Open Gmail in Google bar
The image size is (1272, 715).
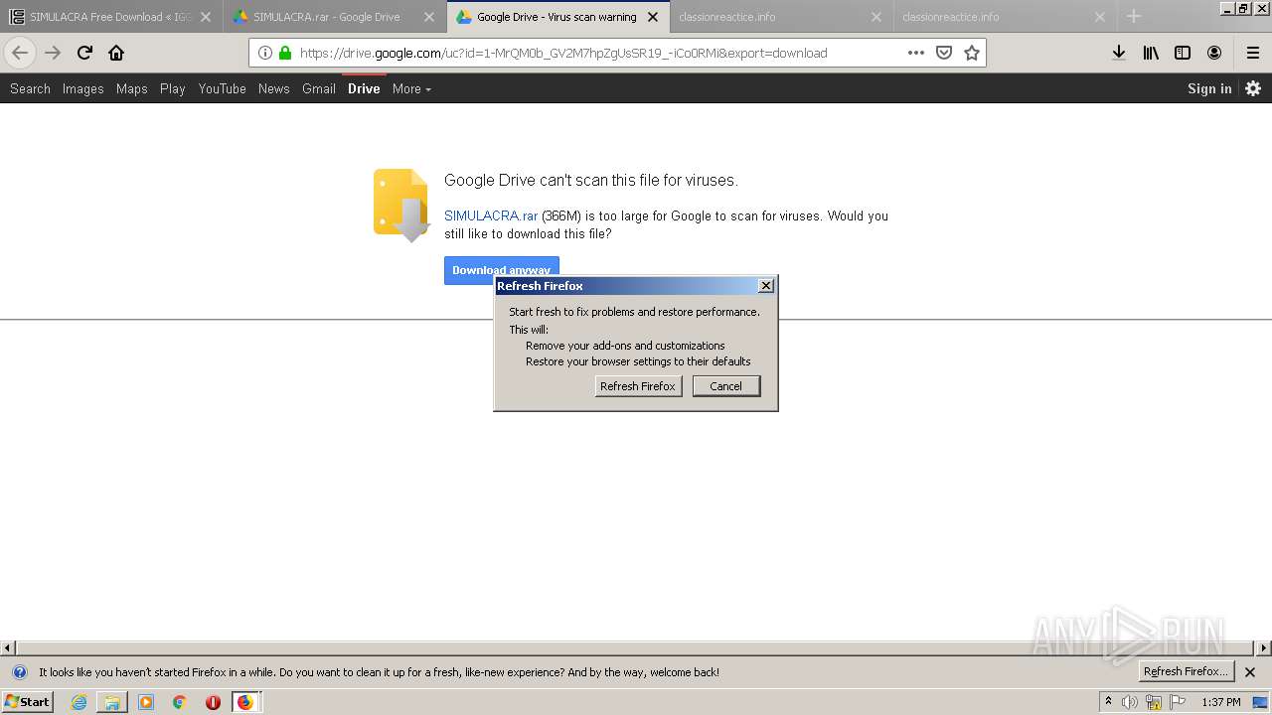coord(318,88)
